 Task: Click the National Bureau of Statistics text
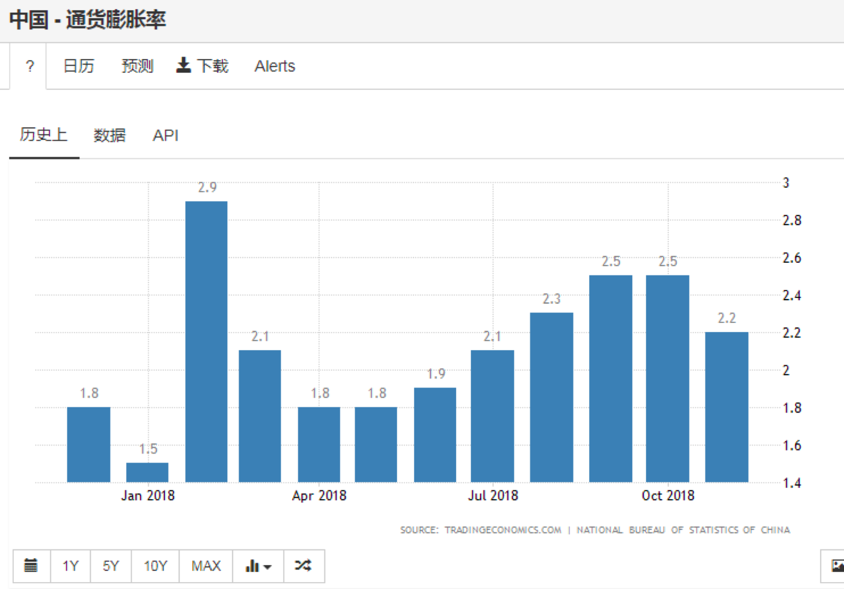pos(683,530)
